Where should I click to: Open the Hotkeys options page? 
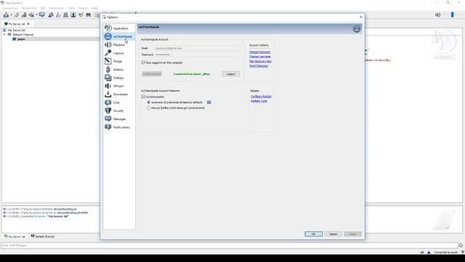coord(119,78)
